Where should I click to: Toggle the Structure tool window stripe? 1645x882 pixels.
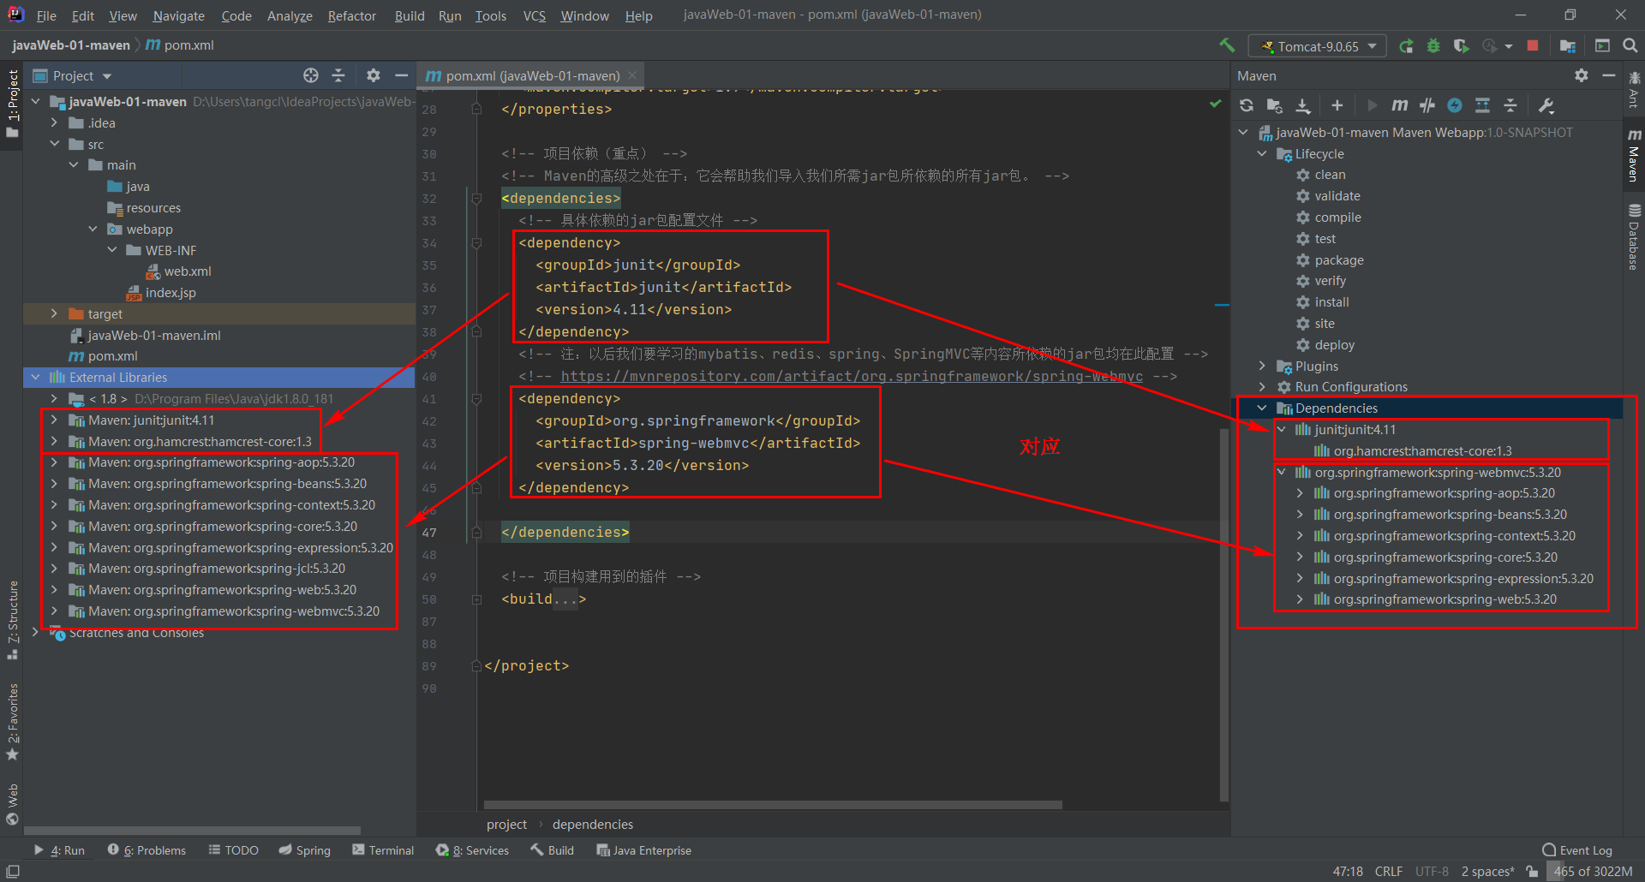coord(13,620)
